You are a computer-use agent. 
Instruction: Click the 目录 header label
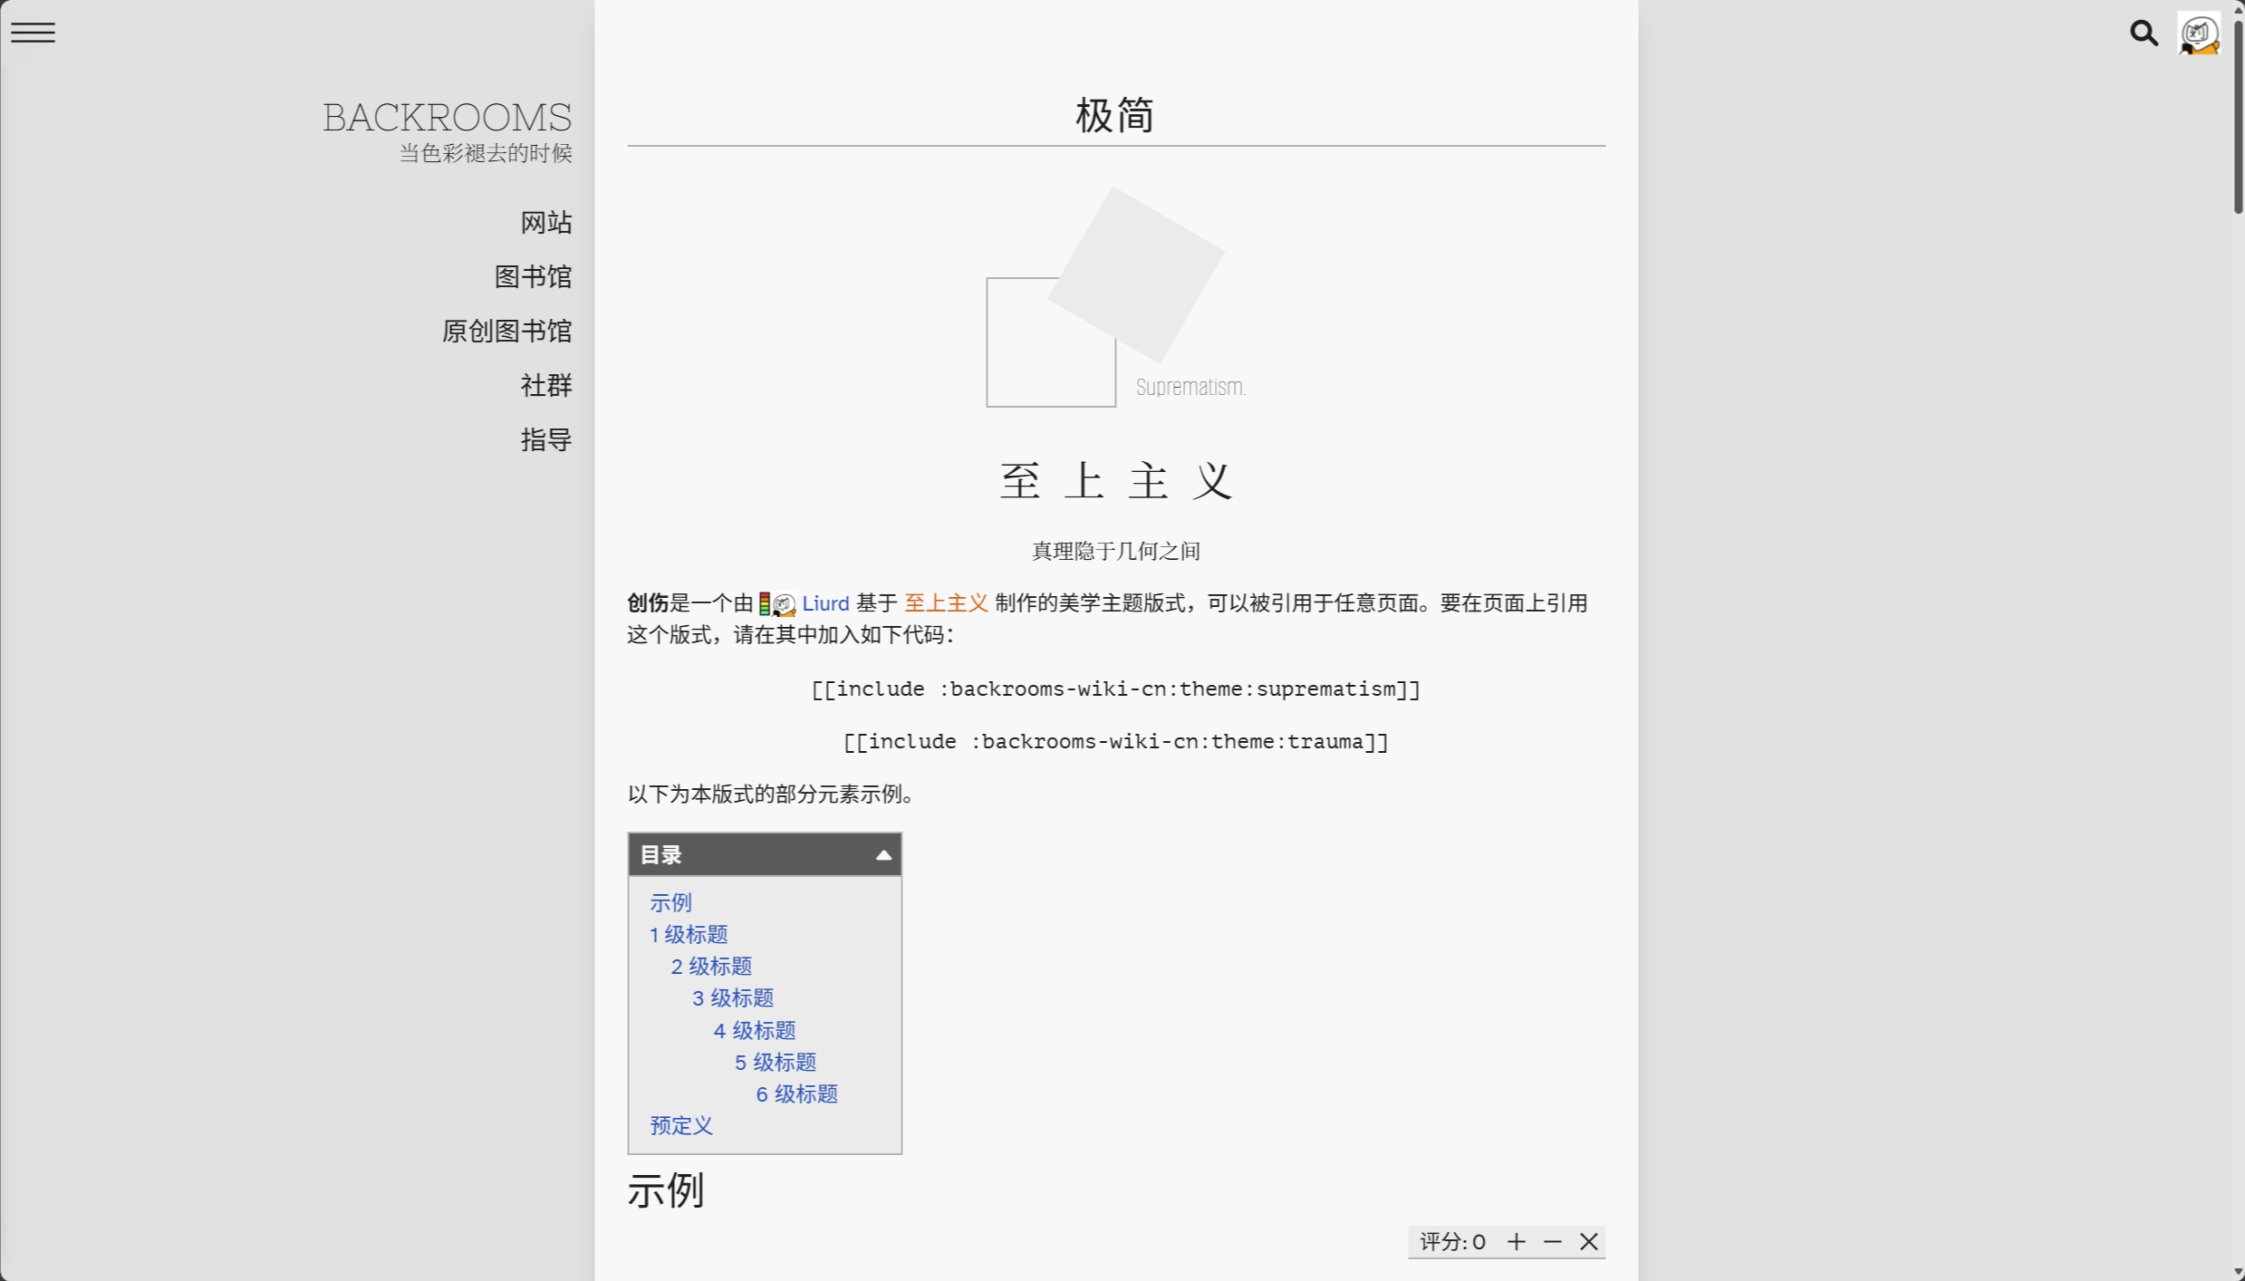tap(660, 855)
